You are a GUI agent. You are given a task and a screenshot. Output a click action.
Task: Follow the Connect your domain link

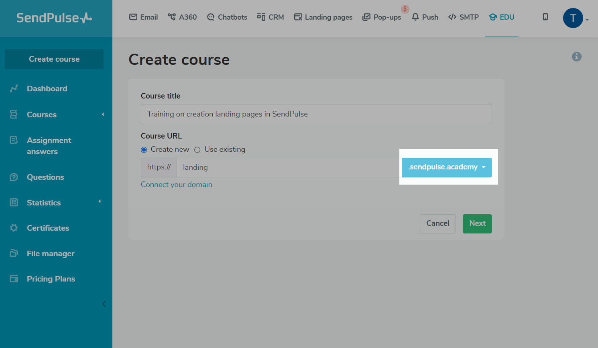pyautogui.click(x=177, y=185)
